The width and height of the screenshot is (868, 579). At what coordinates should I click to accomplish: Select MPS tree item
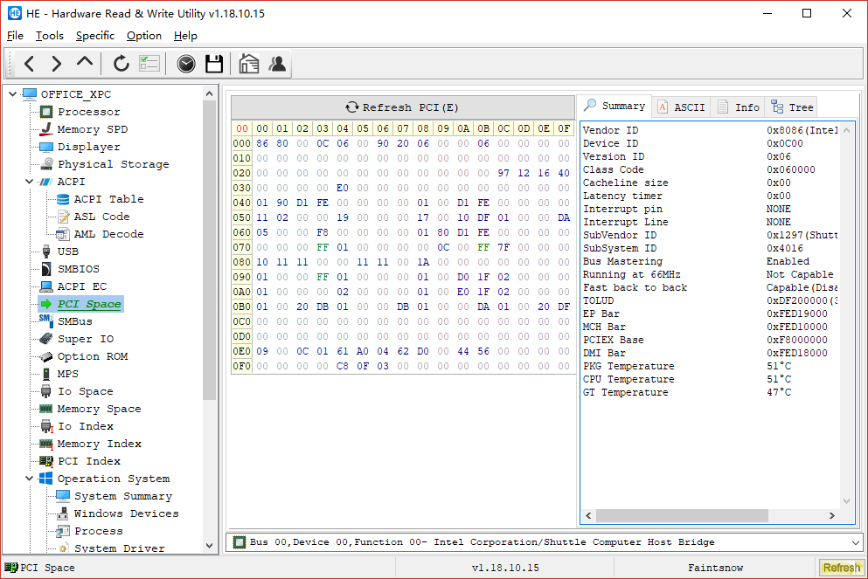pos(67,375)
